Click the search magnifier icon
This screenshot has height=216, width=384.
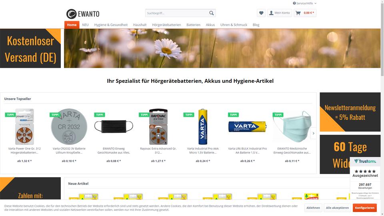click(x=211, y=13)
